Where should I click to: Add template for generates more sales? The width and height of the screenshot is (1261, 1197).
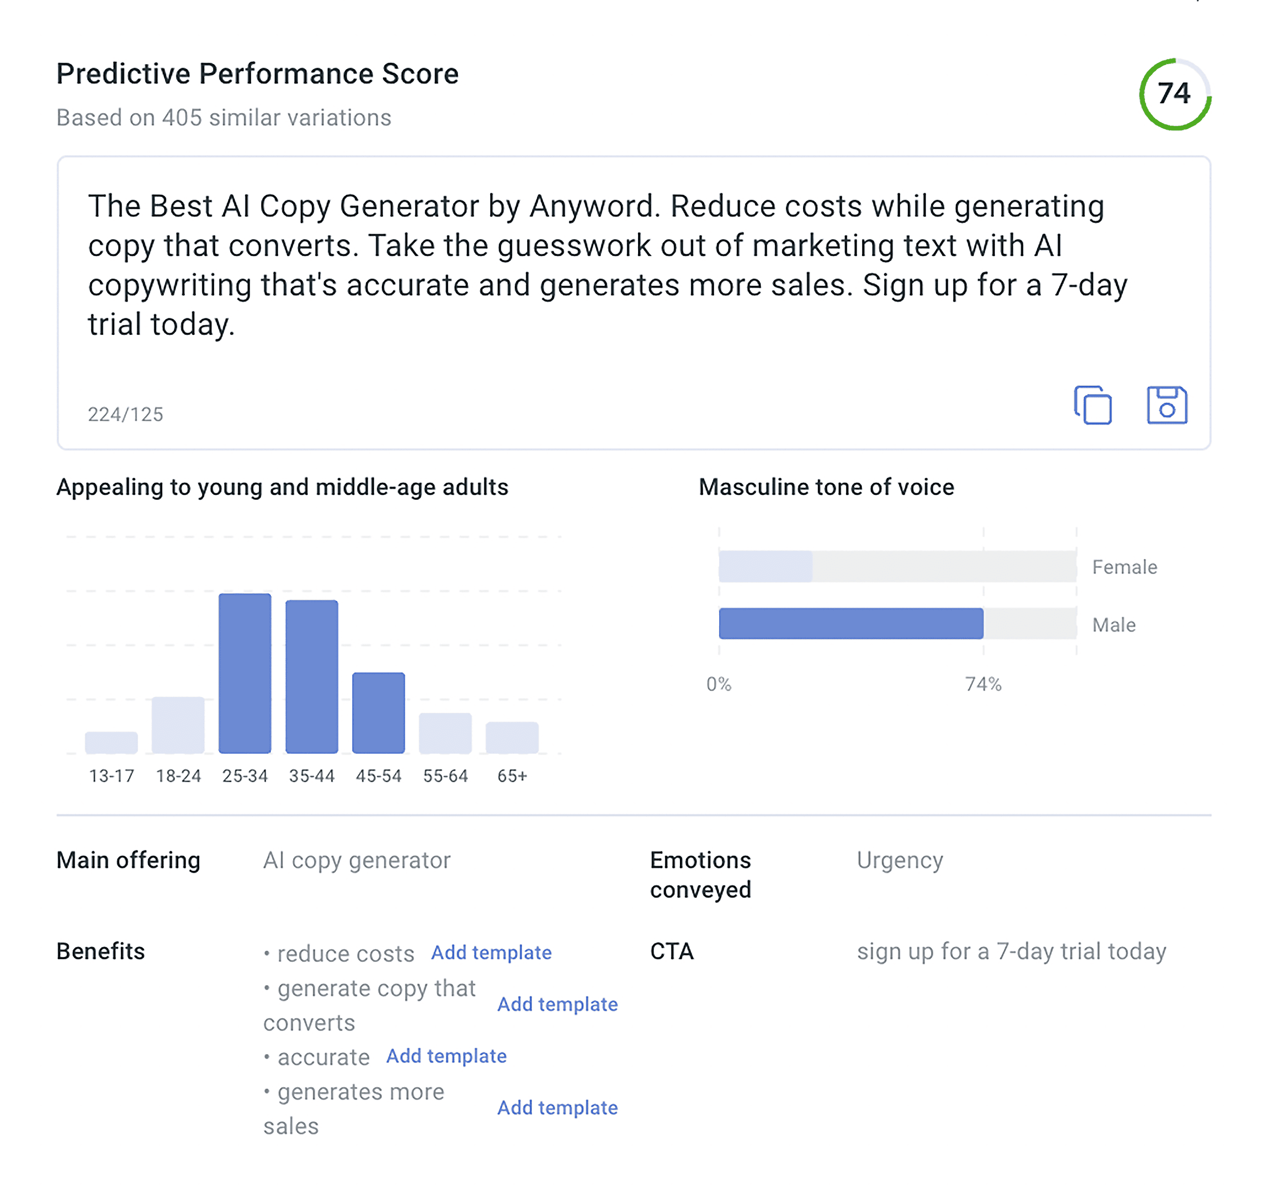[x=556, y=1108]
